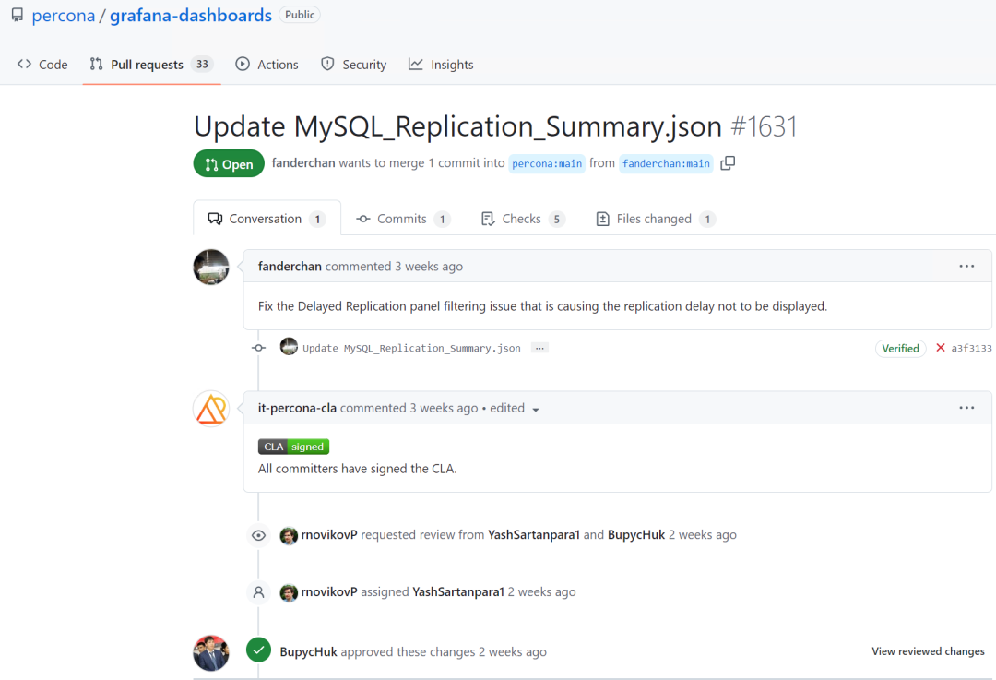Click '3 weeks ago' on it-percona-cla comment
Image resolution: width=996 pixels, height=680 pixels.
pos(444,408)
